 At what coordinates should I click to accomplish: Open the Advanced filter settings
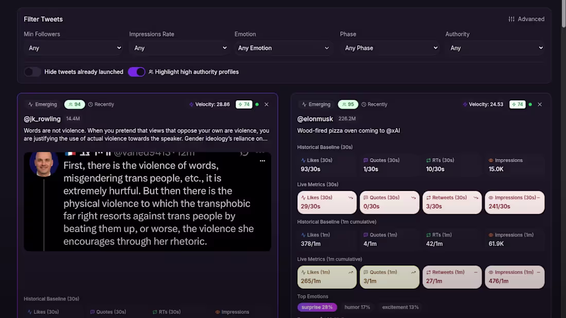(x=526, y=19)
